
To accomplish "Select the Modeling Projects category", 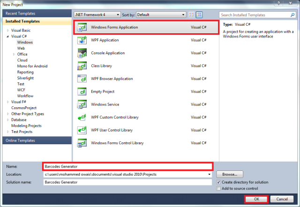I will coord(26,126).
